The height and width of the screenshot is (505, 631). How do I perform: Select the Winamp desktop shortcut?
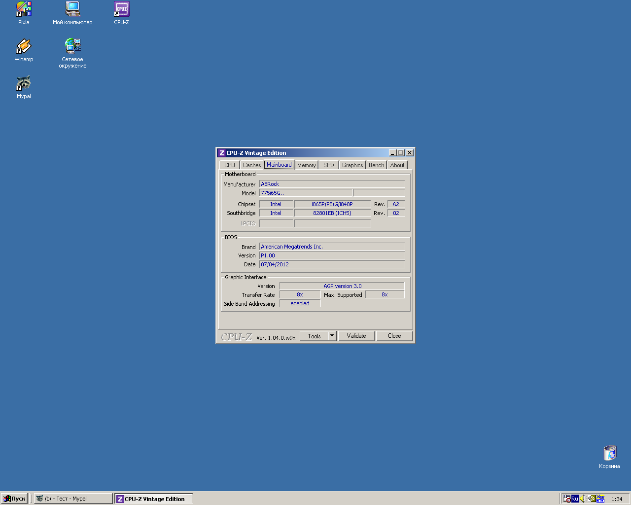coord(24,50)
